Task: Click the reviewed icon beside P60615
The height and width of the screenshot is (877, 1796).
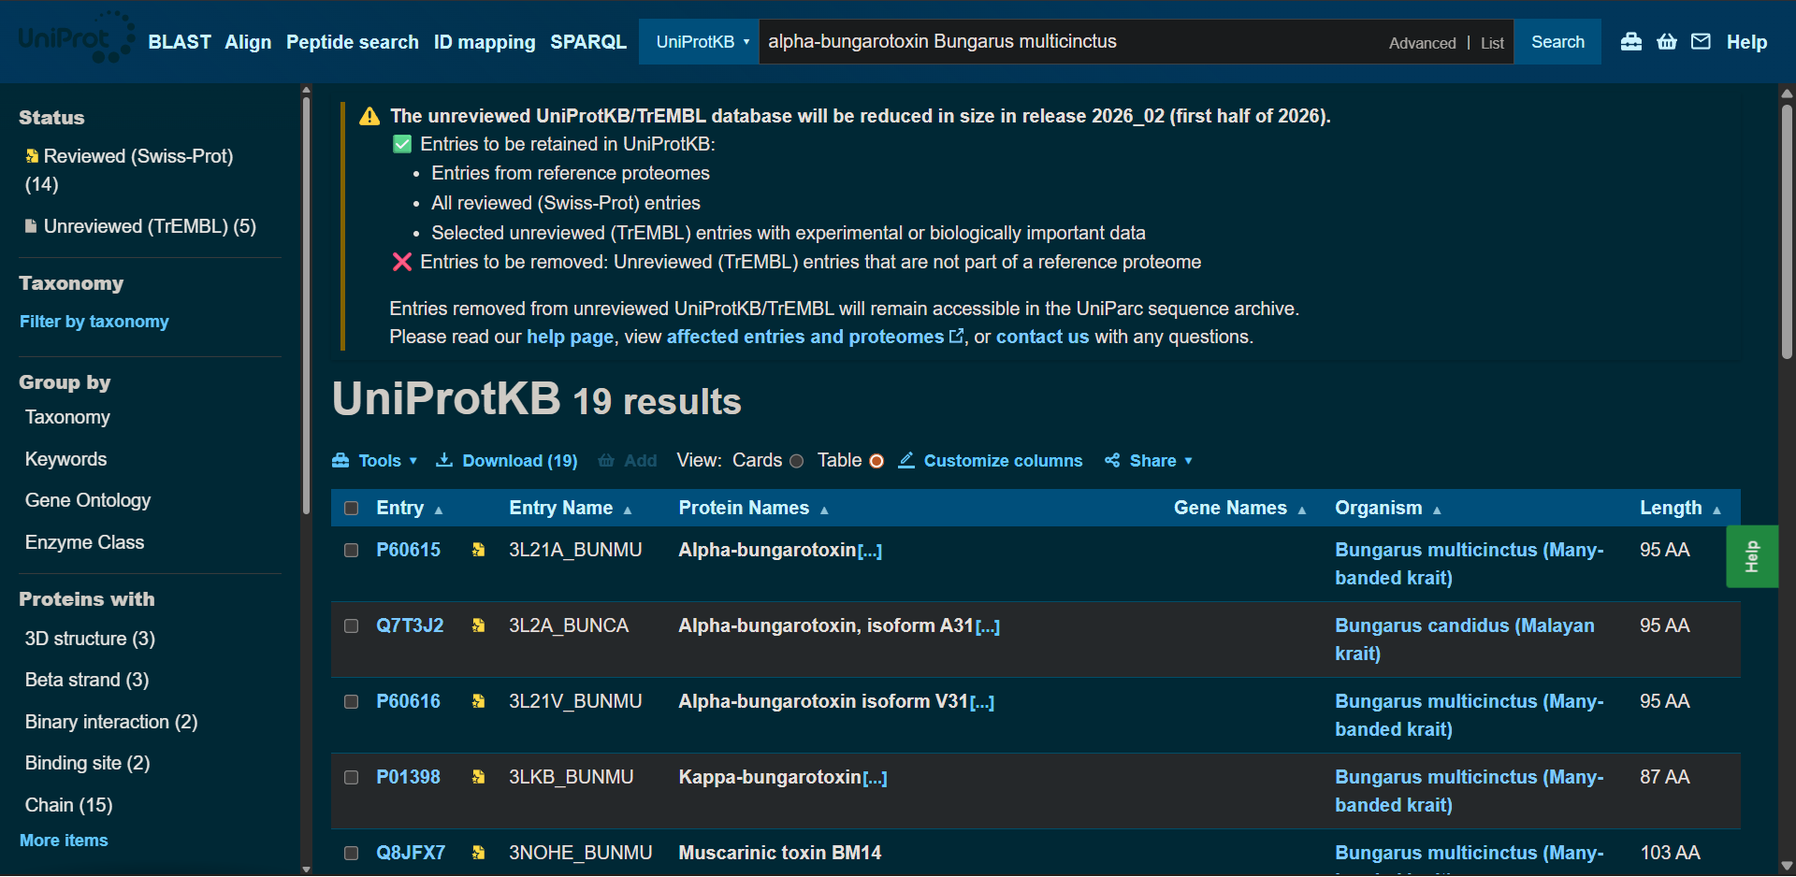Action: tap(478, 550)
